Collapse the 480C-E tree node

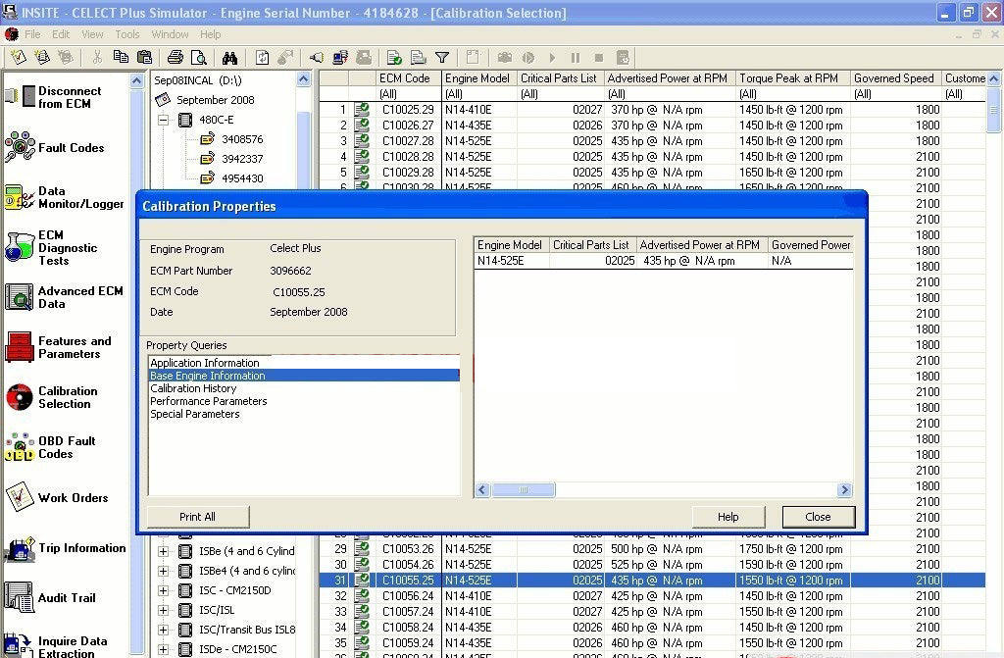(x=163, y=121)
